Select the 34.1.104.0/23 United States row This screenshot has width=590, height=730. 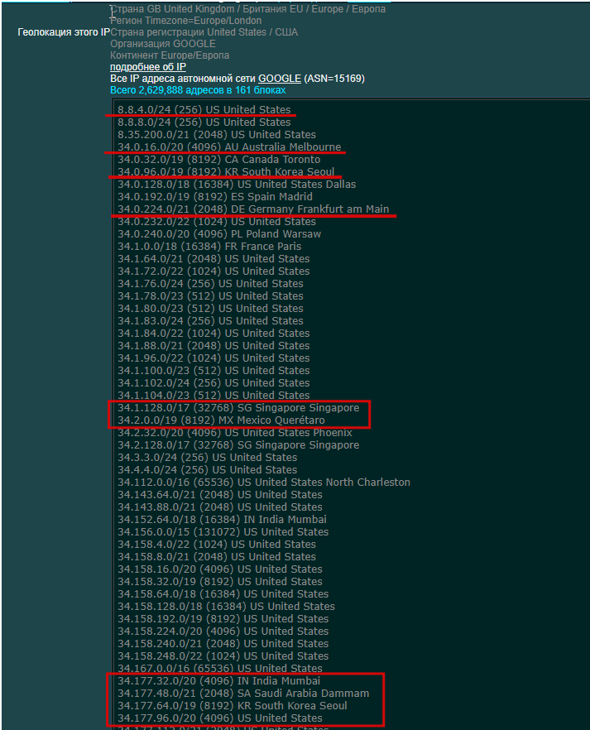click(x=213, y=396)
